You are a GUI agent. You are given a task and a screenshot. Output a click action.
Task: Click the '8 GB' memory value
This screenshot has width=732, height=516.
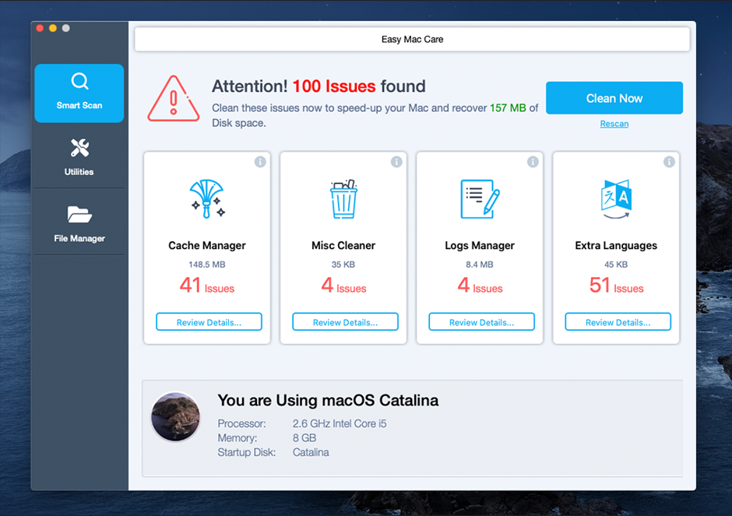click(304, 438)
